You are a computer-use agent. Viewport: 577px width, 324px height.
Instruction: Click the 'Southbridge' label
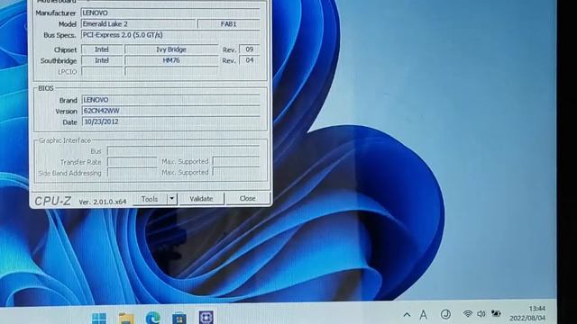click(59, 61)
